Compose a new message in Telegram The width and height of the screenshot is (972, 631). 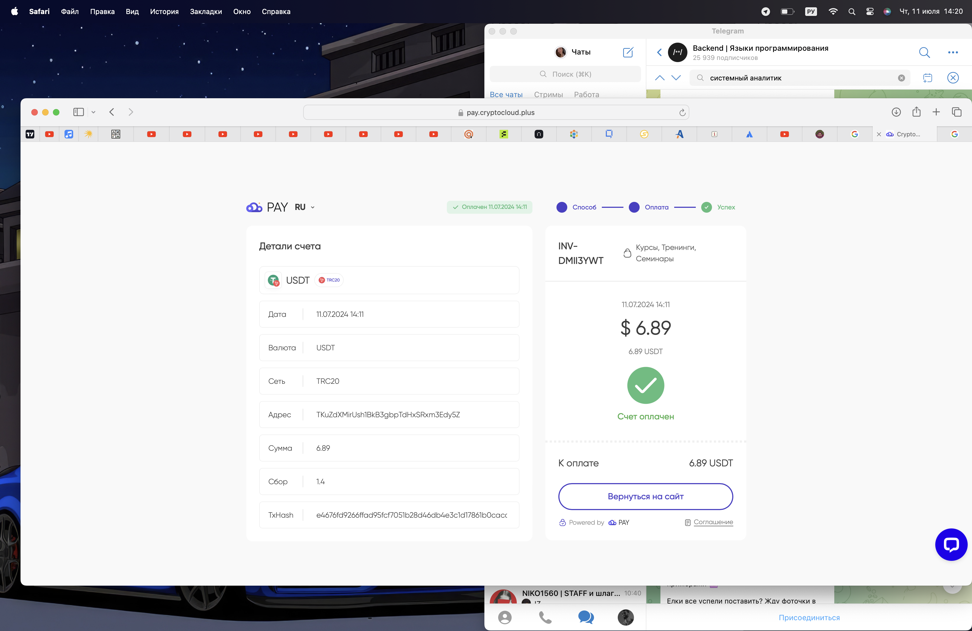tap(628, 52)
